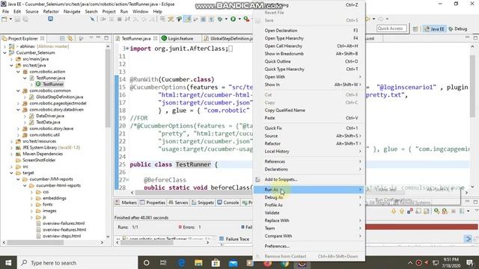Viewport: 479px width, 269px height.
Task: Expand the css folder node
Action: (x=31, y=192)
